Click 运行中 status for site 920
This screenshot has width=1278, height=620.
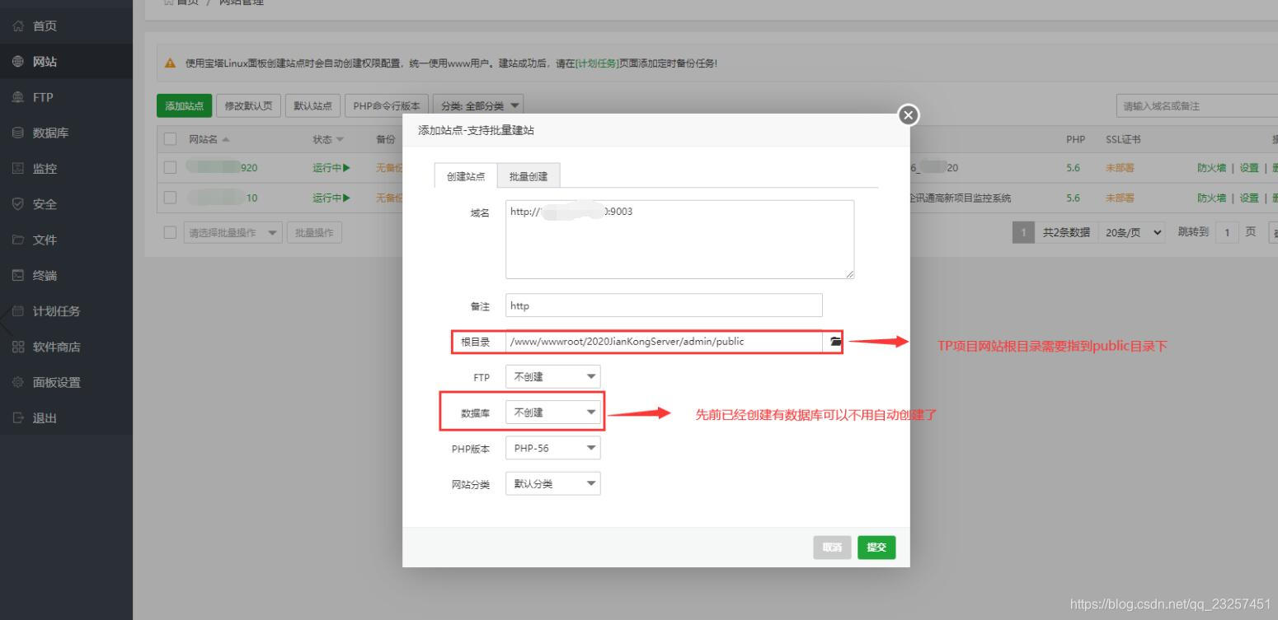pyautogui.click(x=331, y=168)
